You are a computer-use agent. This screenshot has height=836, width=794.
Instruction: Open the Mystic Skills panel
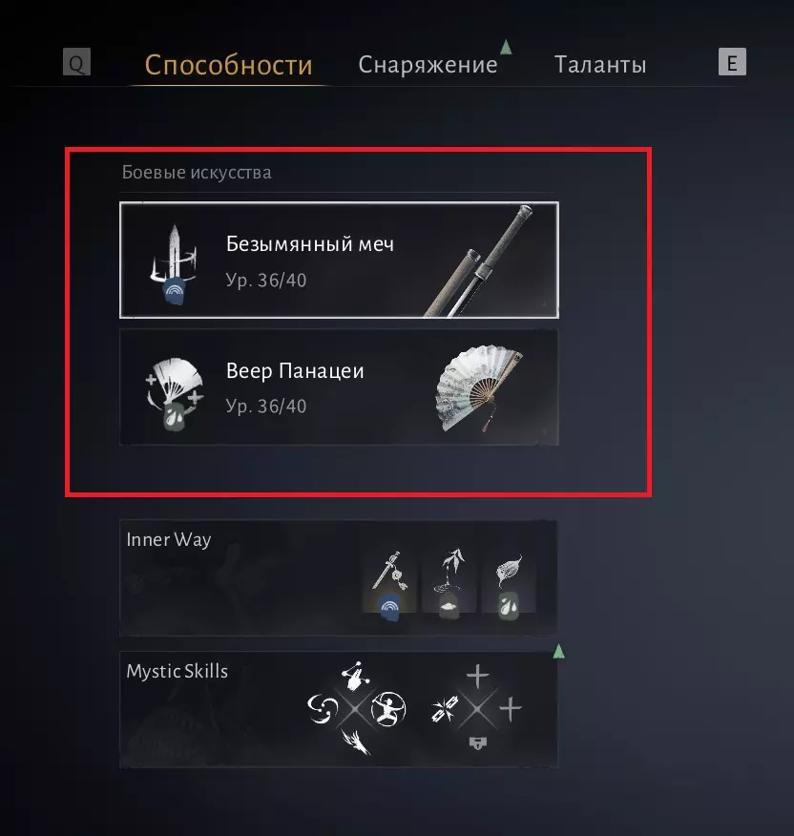point(339,709)
